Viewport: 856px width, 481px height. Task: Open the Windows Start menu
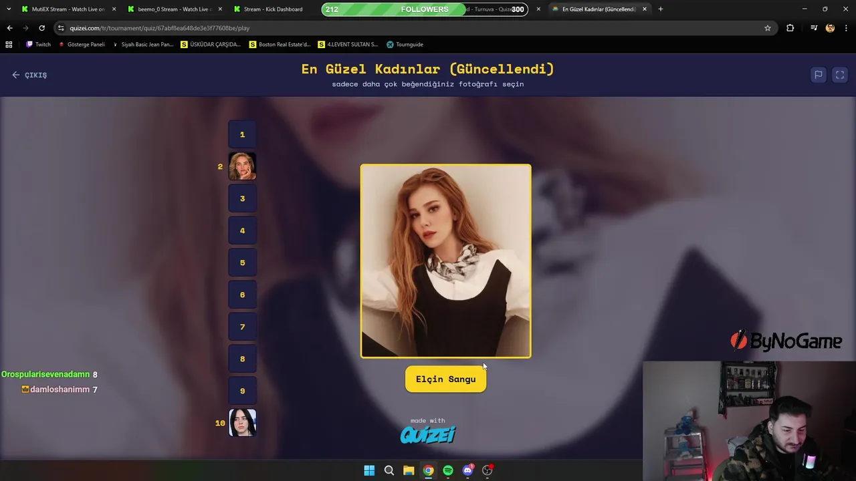coord(369,470)
